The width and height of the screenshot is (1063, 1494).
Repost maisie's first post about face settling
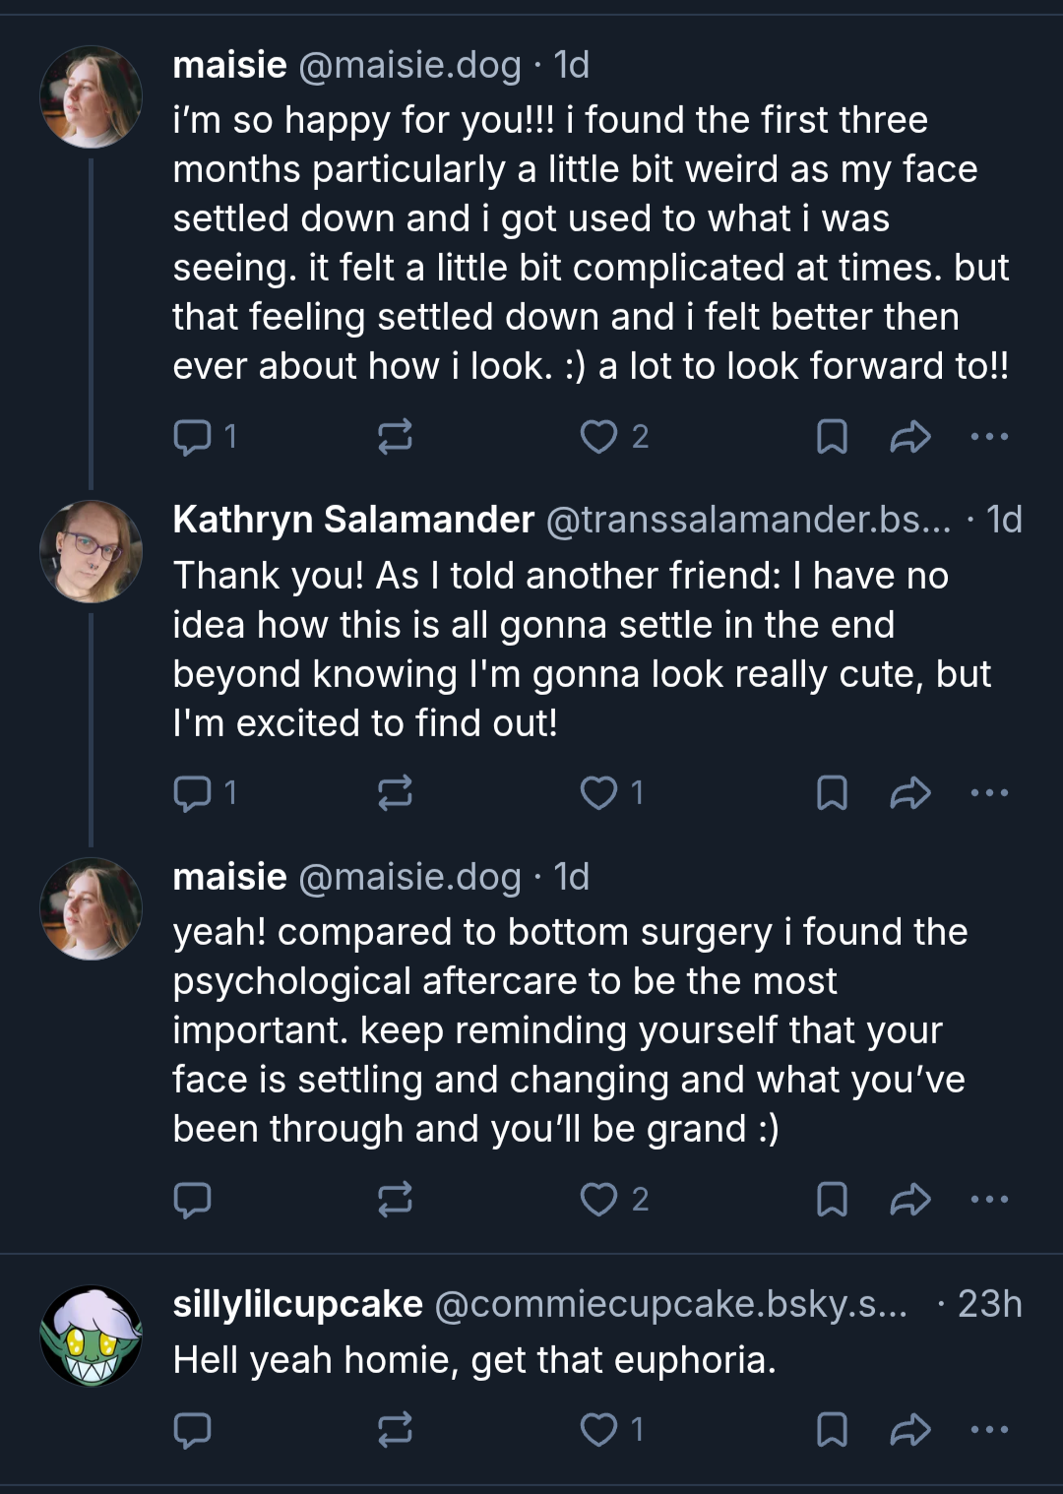pos(396,436)
